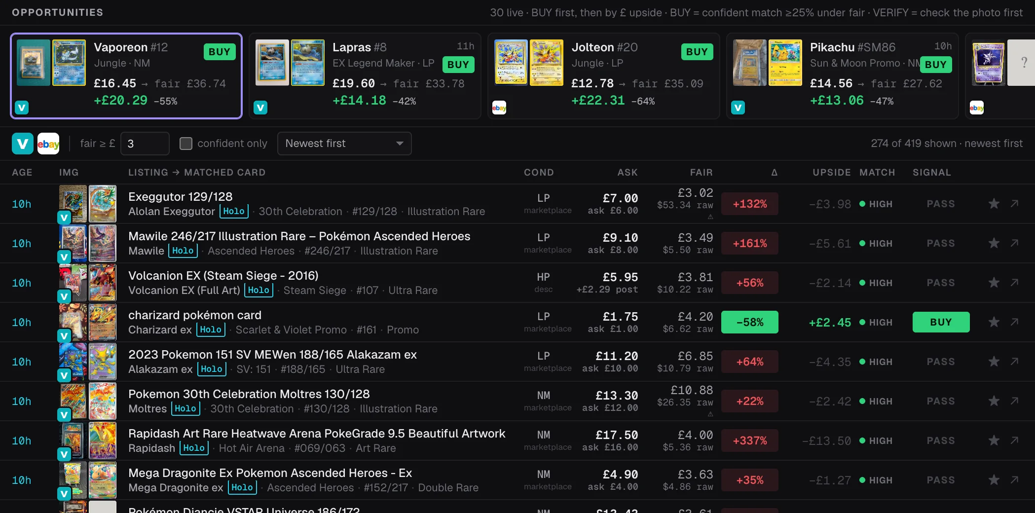Screen dimensions: 1035x513
Task: Open charizard pokémon card external arrow
Action: pyautogui.click(x=1014, y=322)
